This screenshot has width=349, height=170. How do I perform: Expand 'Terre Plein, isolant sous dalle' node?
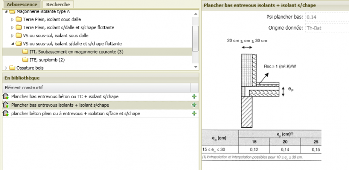pyautogui.click(x=12, y=20)
